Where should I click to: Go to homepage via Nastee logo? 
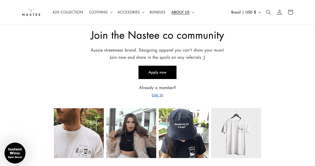tap(31, 12)
